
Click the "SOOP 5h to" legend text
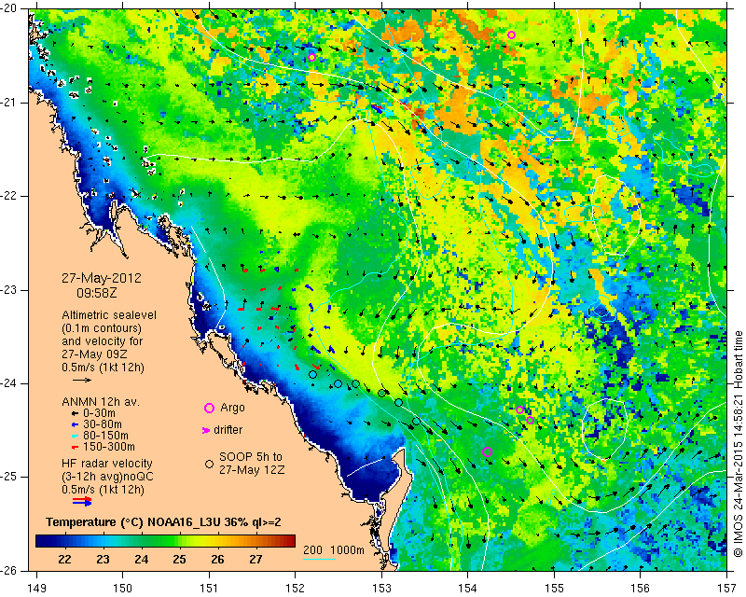point(251,456)
